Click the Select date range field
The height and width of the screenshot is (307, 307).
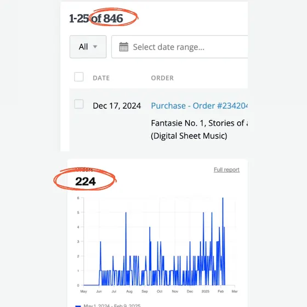[180, 47]
